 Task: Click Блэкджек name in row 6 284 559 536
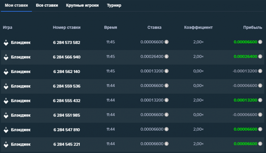(21, 86)
